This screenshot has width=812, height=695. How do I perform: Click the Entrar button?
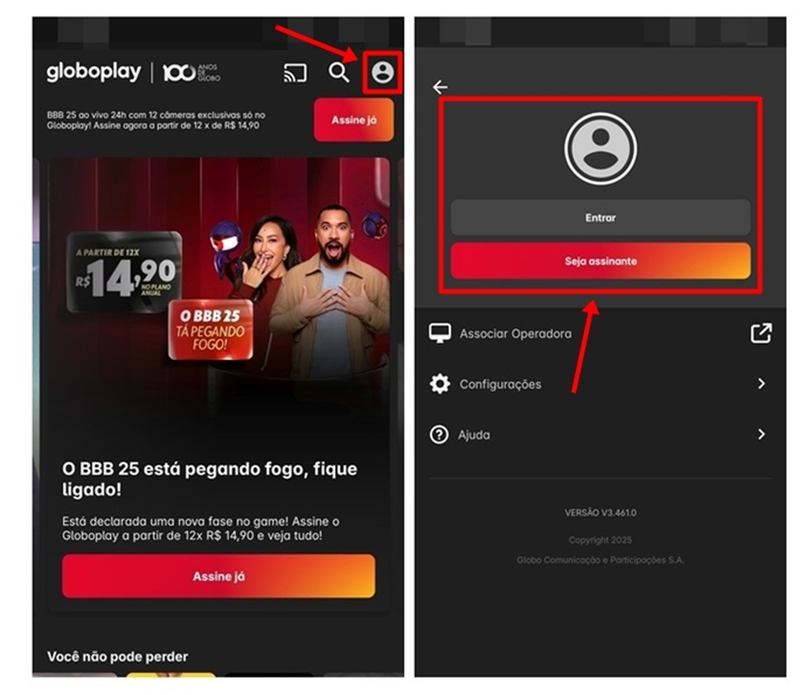click(x=600, y=218)
